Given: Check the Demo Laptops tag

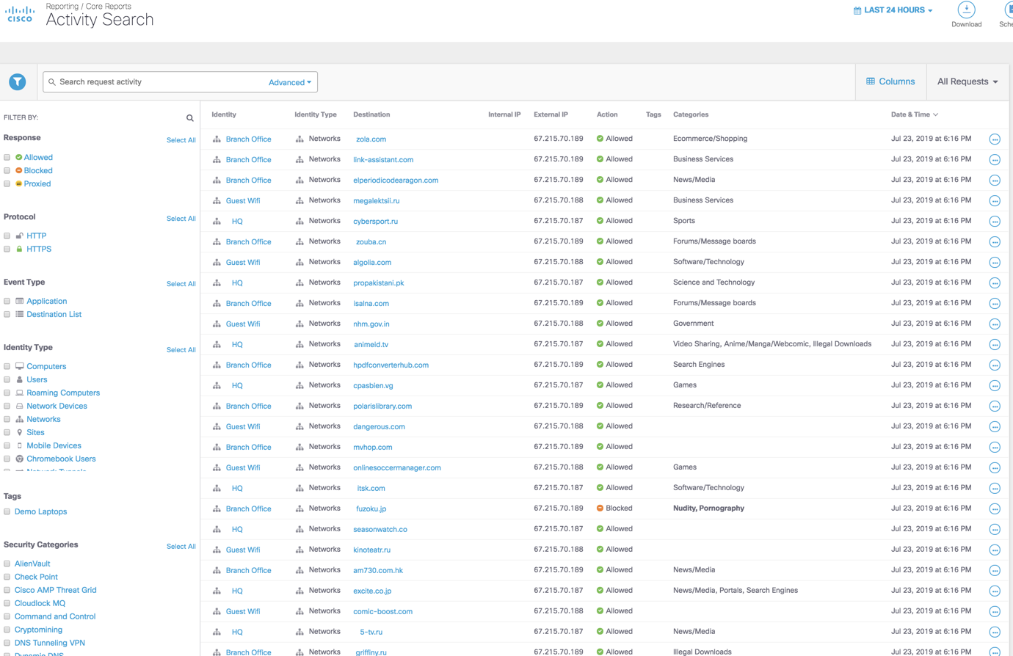Looking at the screenshot, I should point(7,512).
